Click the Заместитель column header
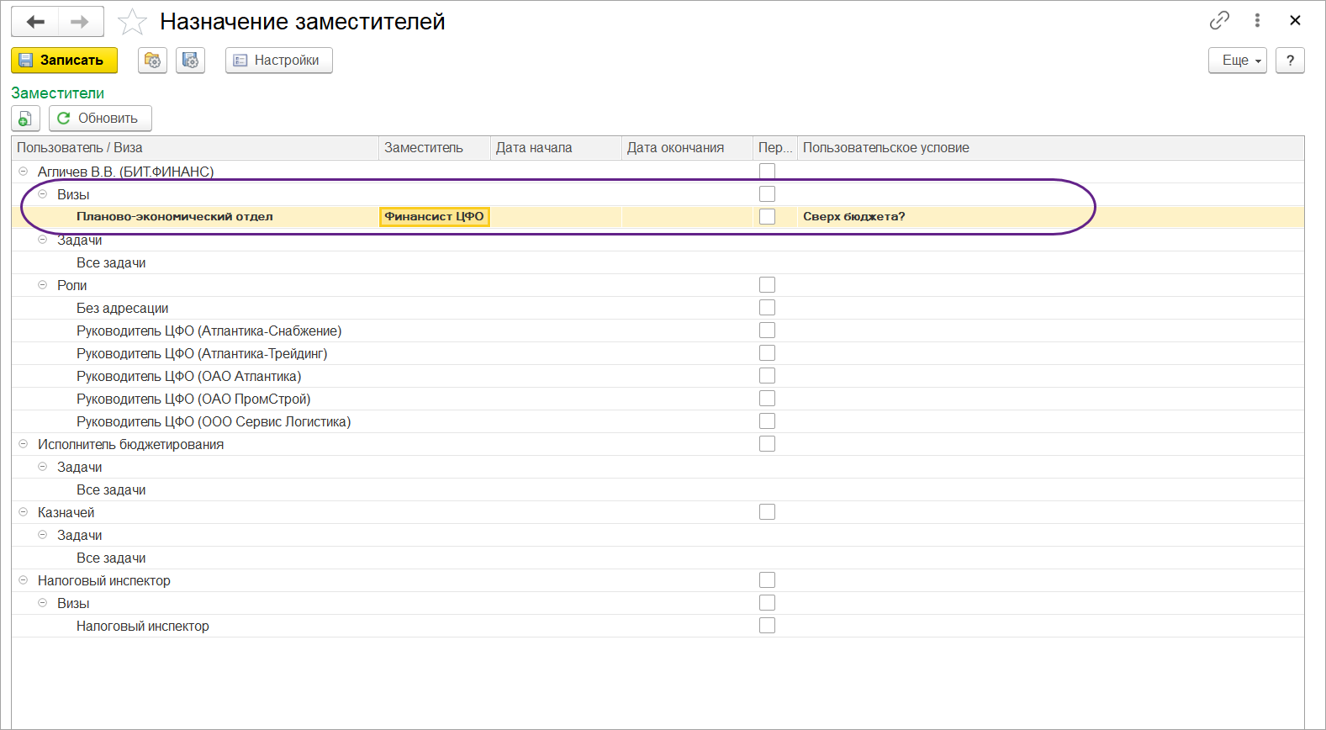The width and height of the screenshot is (1326, 730). 434,148
